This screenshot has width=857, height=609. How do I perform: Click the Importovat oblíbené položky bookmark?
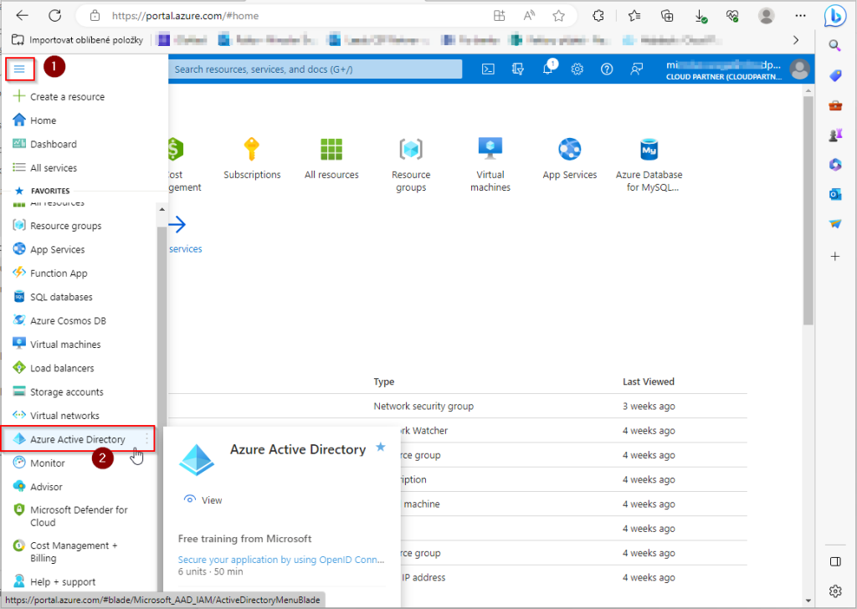(77, 40)
